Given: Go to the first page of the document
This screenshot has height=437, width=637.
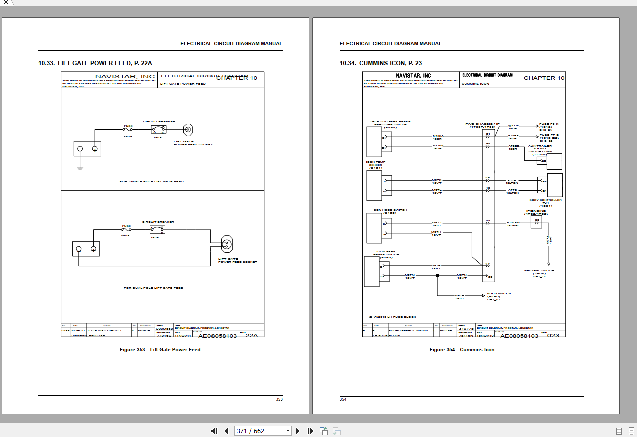Looking at the screenshot, I should tap(214, 431).
